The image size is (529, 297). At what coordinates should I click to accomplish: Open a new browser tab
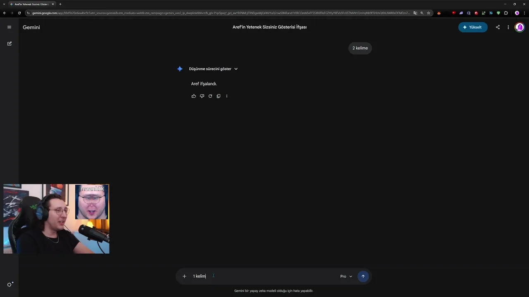coord(60,4)
